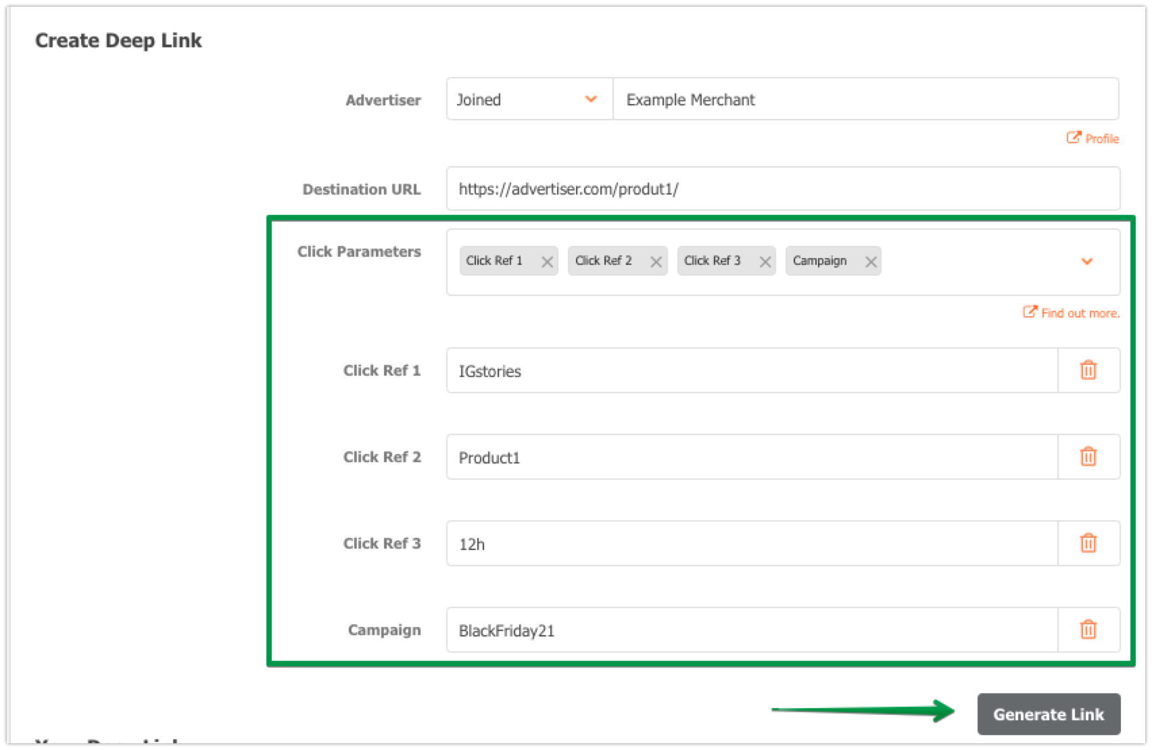The image size is (1152, 750).
Task: Remove Click Ref 3 row using trash icon
Action: pos(1088,543)
